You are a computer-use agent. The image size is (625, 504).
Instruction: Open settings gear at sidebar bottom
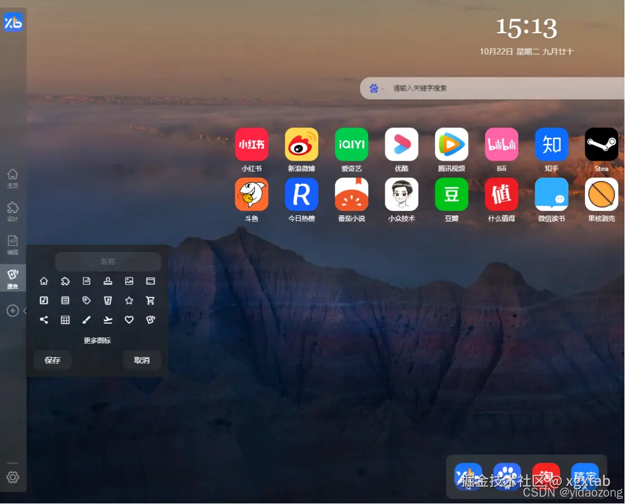[x=13, y=478]
